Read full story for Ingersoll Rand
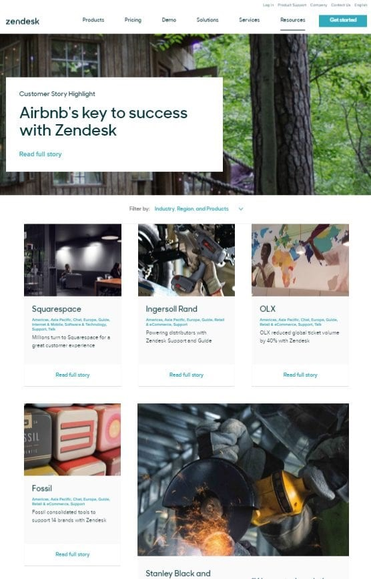This screenshot has height=579, width=371. 186,375
